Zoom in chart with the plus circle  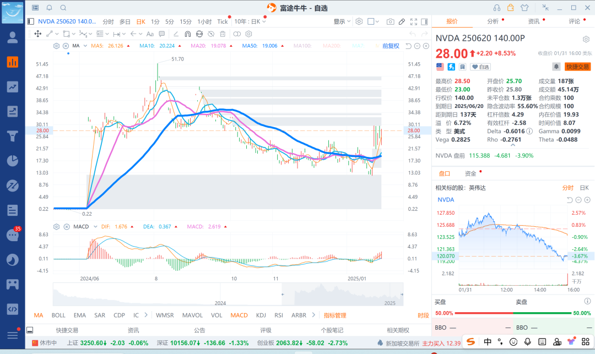(426, 46)
